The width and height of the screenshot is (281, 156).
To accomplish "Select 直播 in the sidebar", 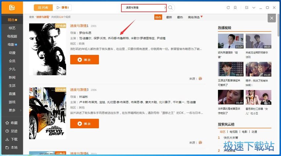I will pos(12,94).
